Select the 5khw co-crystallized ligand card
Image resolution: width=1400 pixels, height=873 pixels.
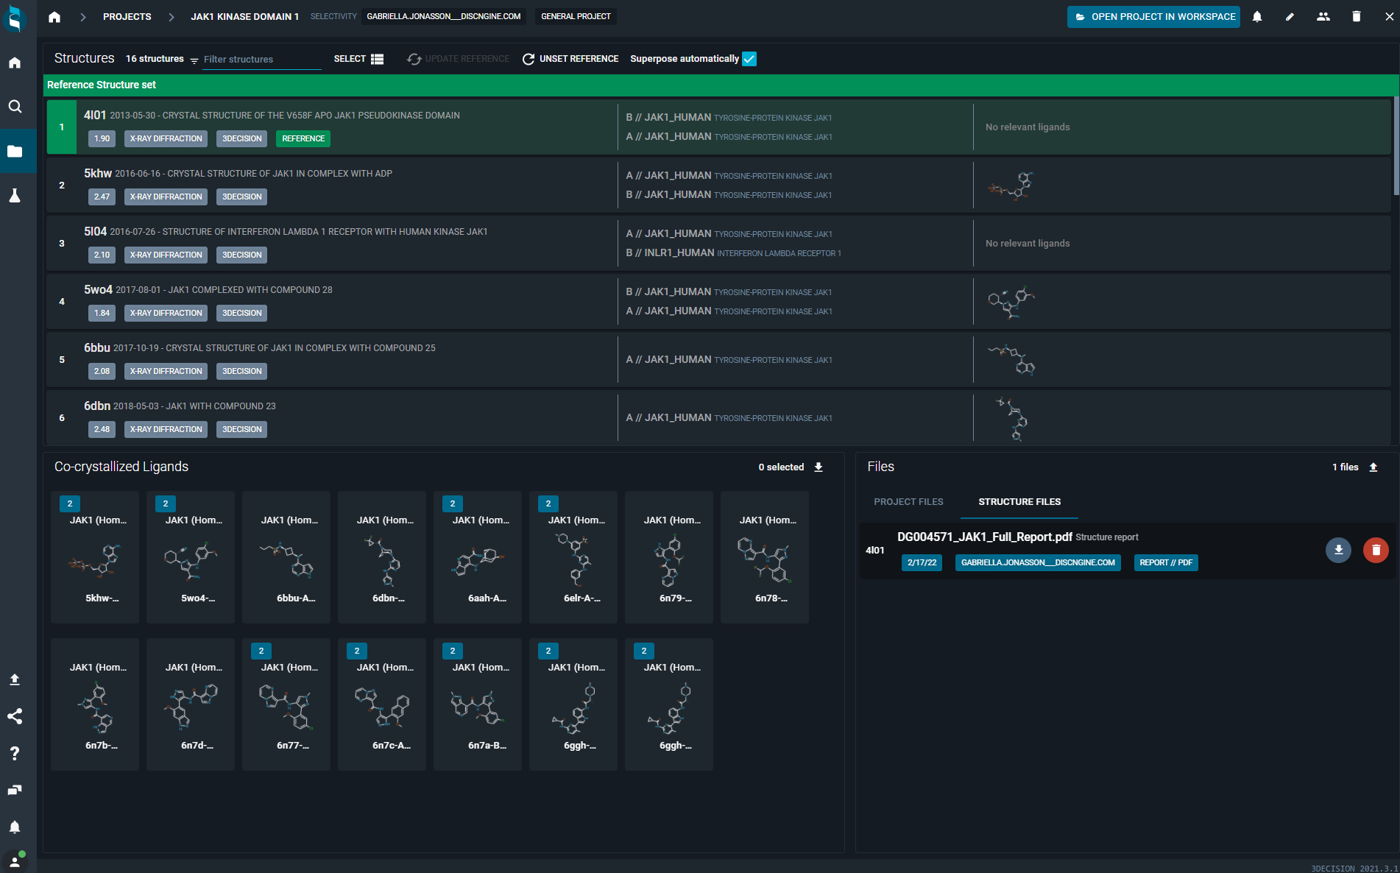point(95,557)
